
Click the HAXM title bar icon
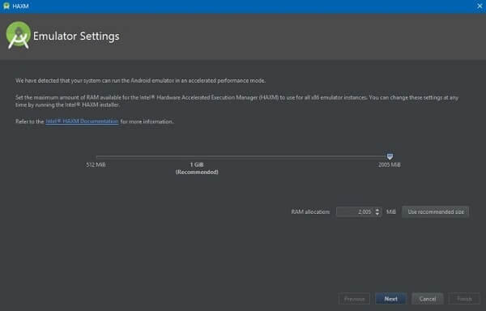coord(6,6)
